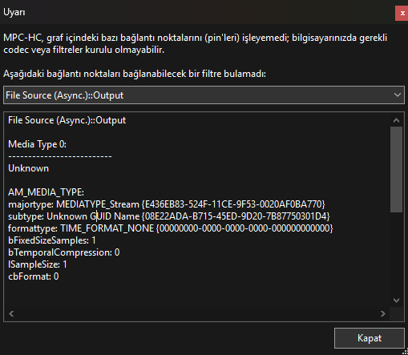Click the 'Media Type 0:' line

click(x=37, y=144)
